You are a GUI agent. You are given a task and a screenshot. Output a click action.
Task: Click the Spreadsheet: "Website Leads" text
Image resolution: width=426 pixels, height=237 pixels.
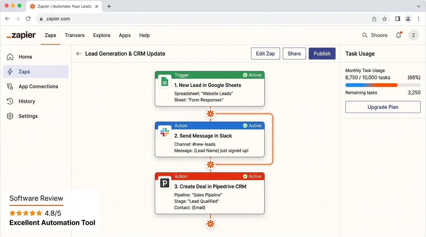pos(203,94)
